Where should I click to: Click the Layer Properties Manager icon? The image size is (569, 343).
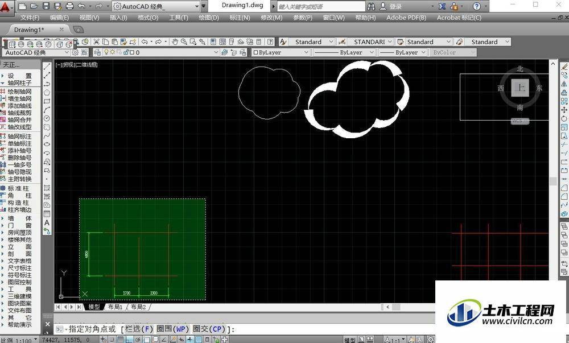97,52
